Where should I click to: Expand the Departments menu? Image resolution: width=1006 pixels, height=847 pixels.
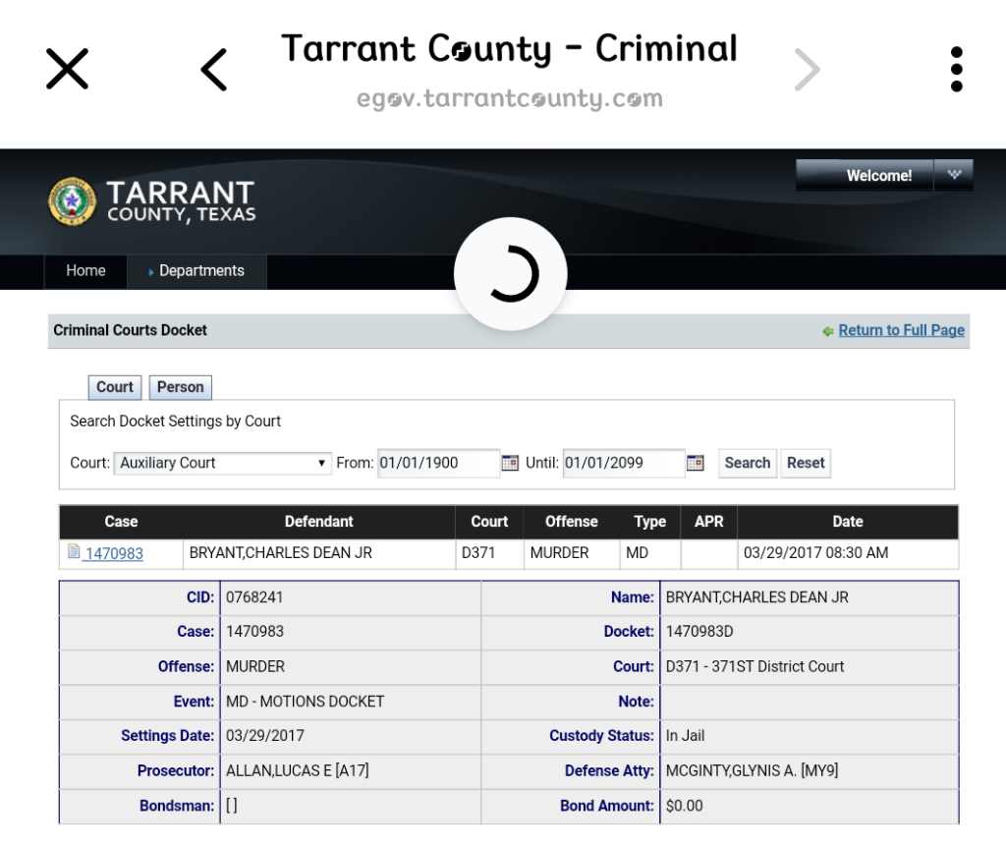pos(197,271)
